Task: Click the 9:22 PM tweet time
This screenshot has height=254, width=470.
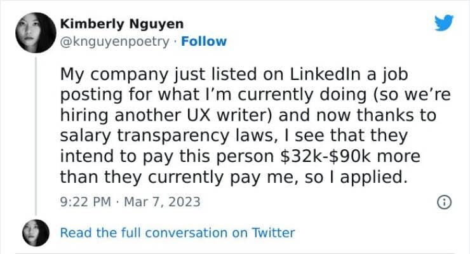Action: pos(84,203)
